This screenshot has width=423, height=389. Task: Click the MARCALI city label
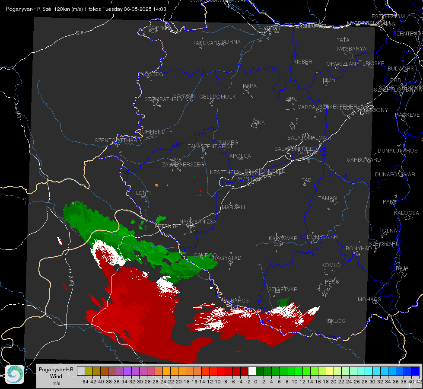(233, 207)
